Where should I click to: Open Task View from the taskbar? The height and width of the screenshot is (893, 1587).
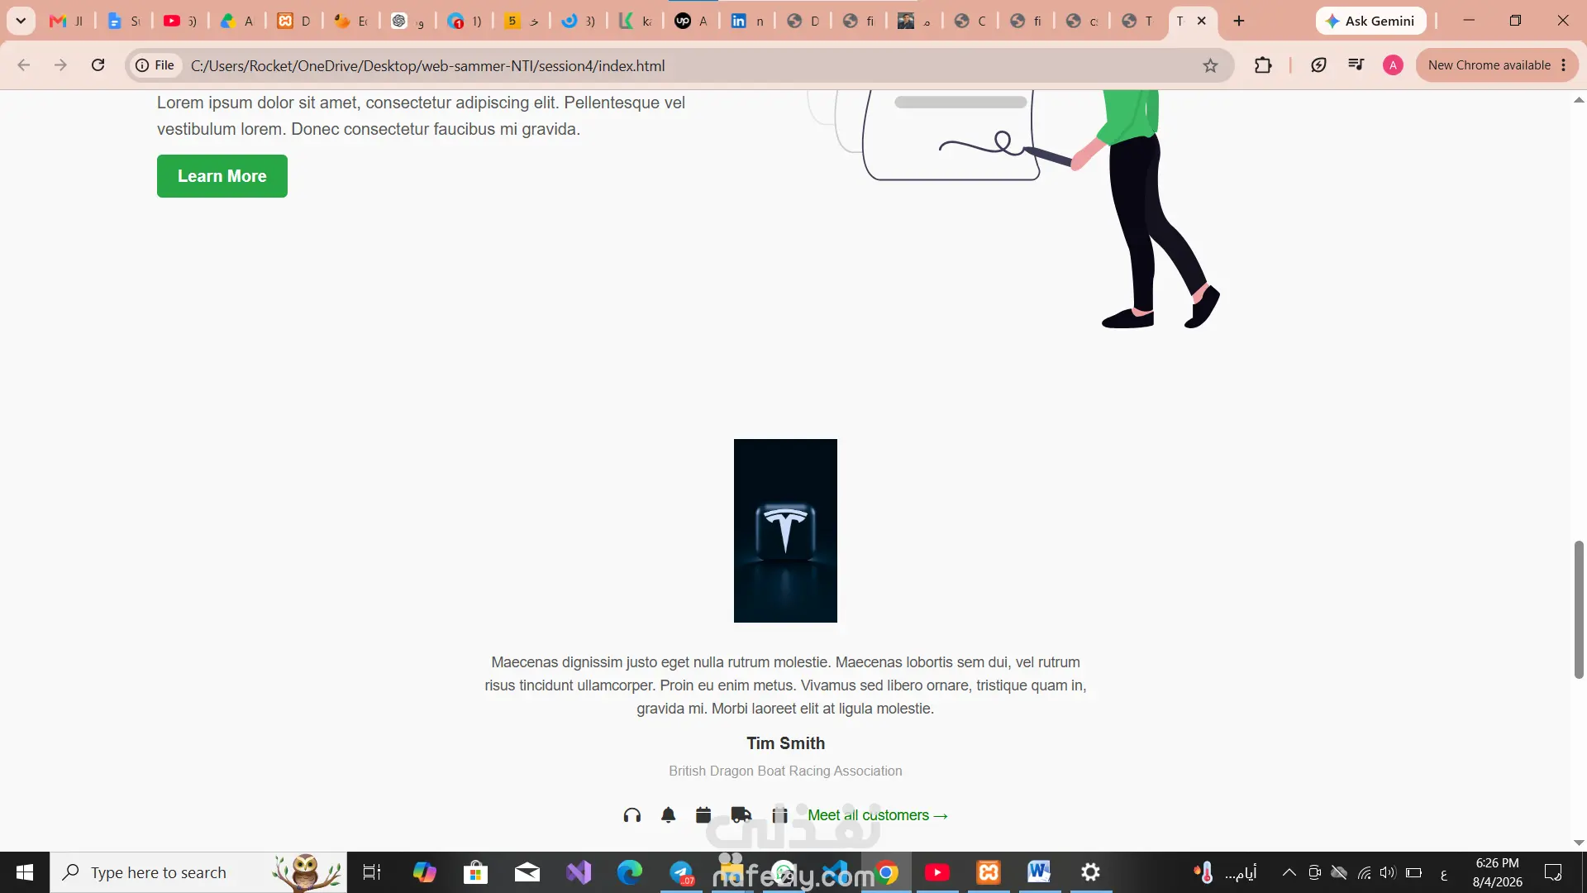click(x=372, y=872)
